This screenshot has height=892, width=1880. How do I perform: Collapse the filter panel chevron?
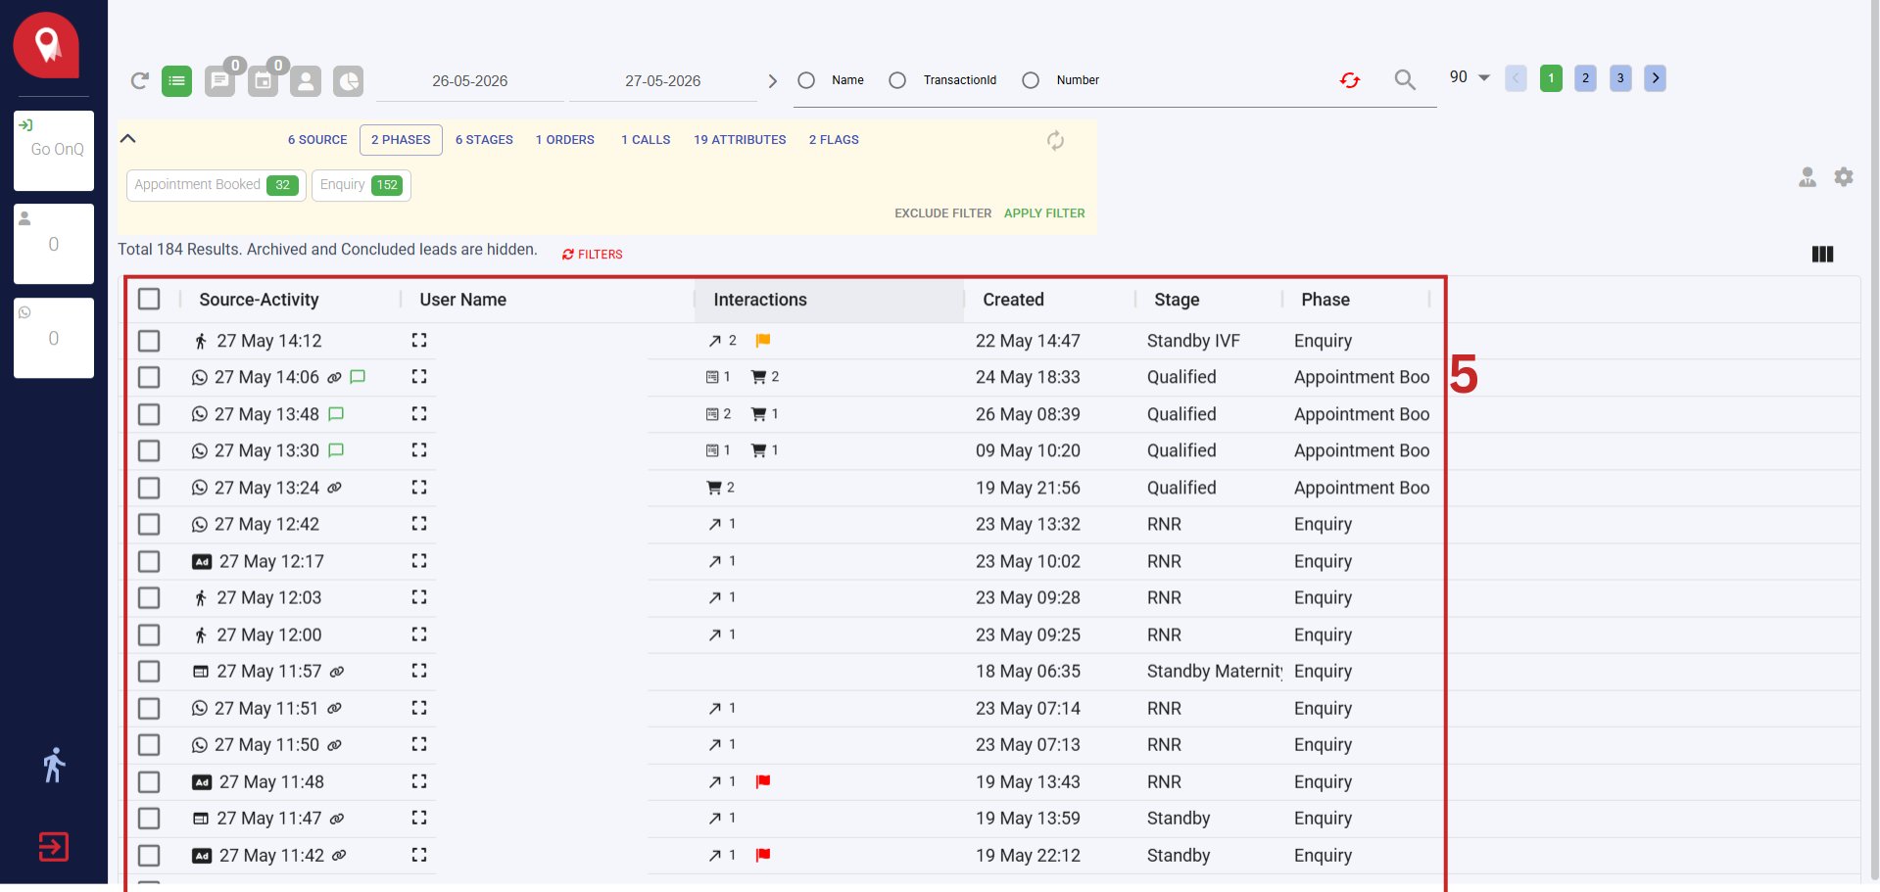127,138
